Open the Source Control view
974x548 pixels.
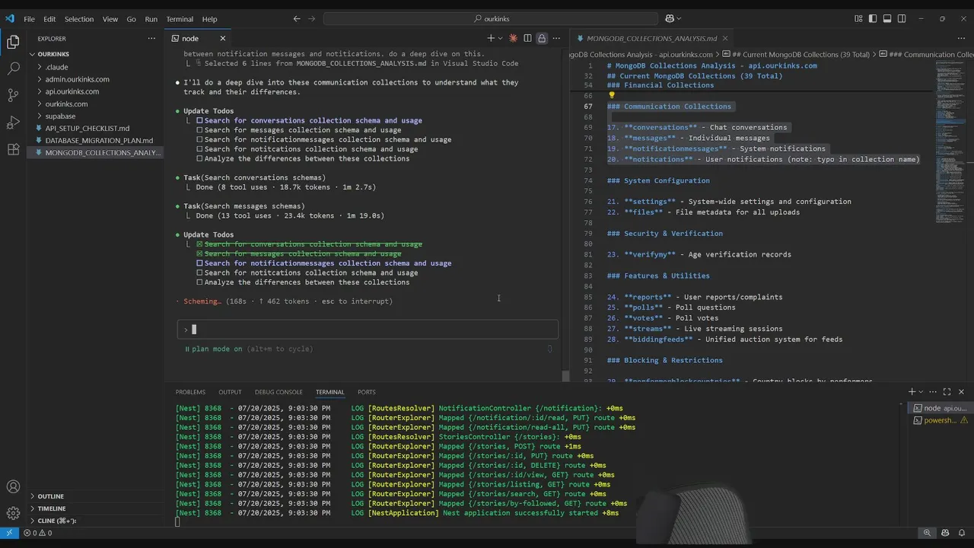tap(13, 95)
